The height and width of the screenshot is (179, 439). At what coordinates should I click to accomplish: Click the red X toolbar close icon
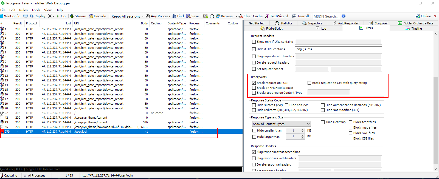(x=435, y=16)
